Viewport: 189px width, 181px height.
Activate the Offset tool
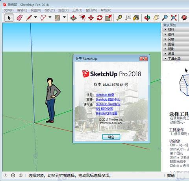(82, 18)
